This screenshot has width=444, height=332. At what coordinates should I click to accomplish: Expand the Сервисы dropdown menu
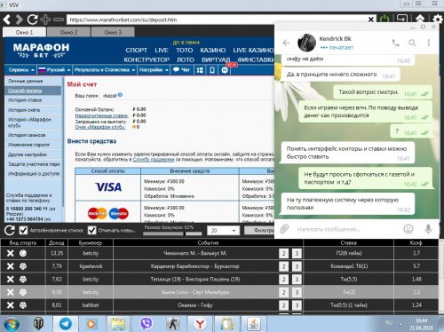(x=21, y=70)
